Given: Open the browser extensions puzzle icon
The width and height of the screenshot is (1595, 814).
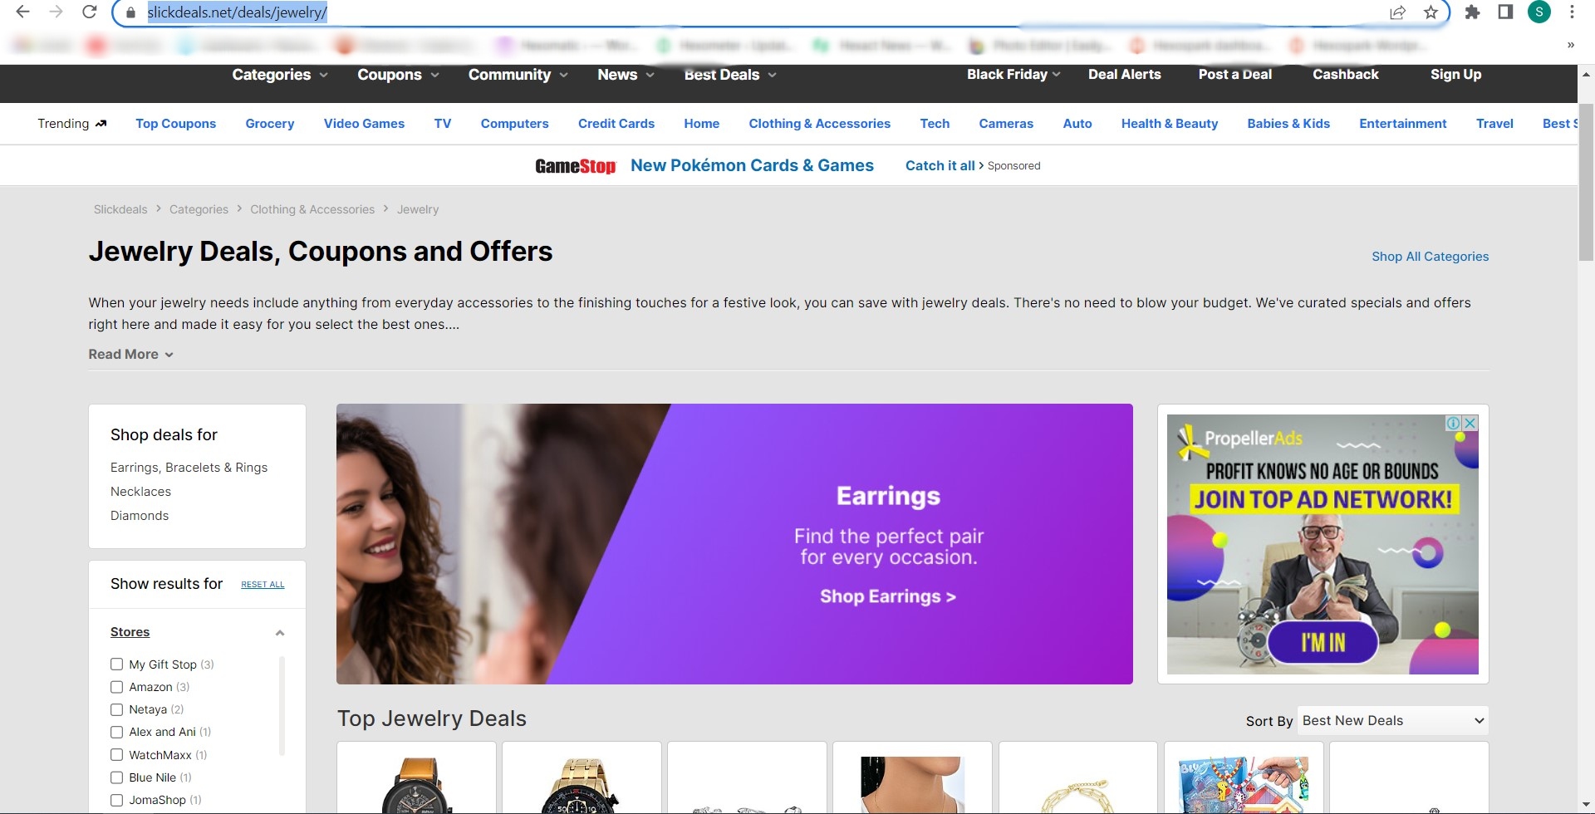Looking at the screenshot, I should 1472,12.
